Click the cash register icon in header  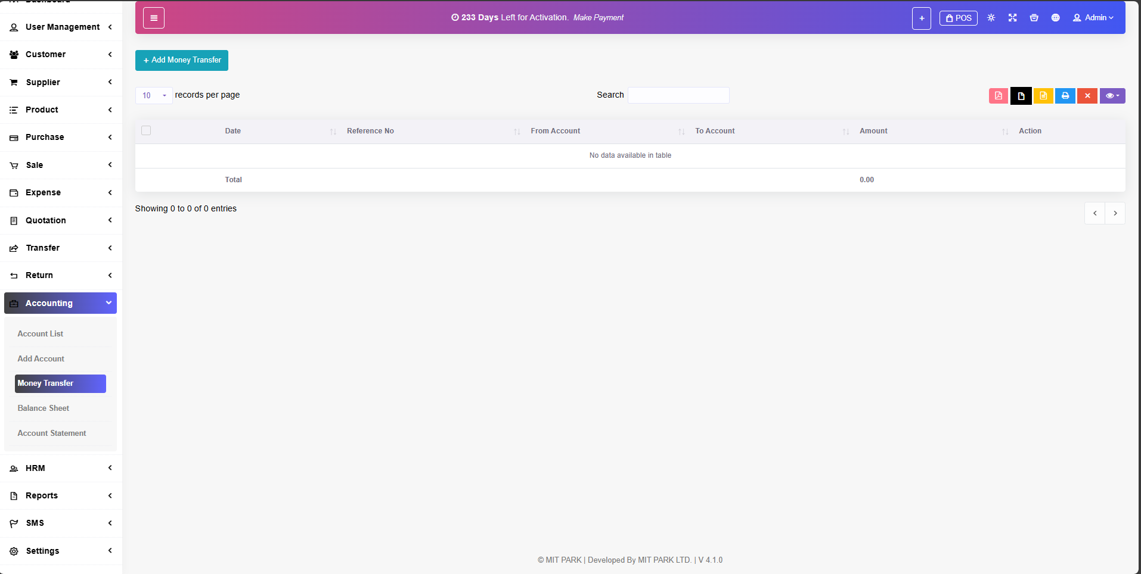pyautogui.click(x=1034, y=18)
